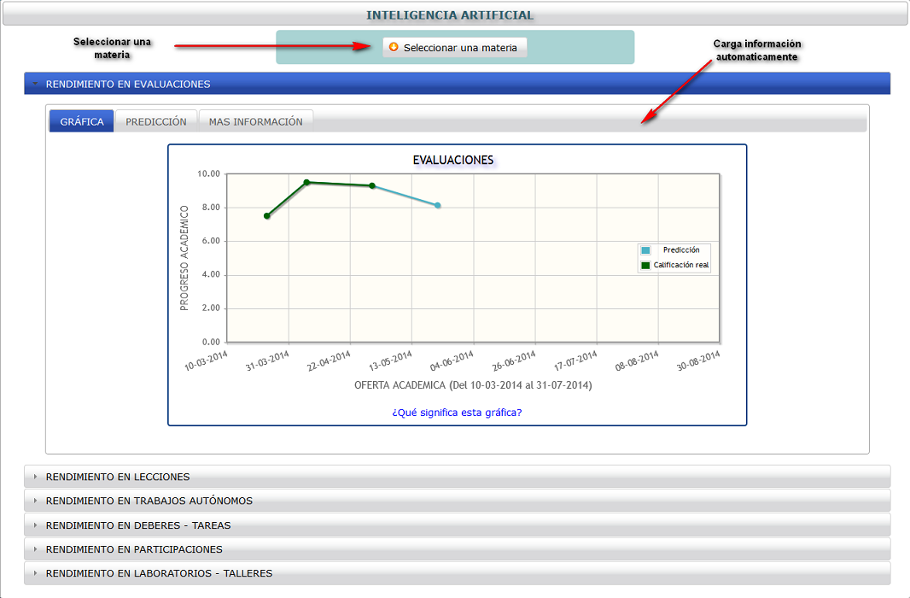
Task: Expand the Rendimiento en Lecciones section
Action: pos(457,477)
